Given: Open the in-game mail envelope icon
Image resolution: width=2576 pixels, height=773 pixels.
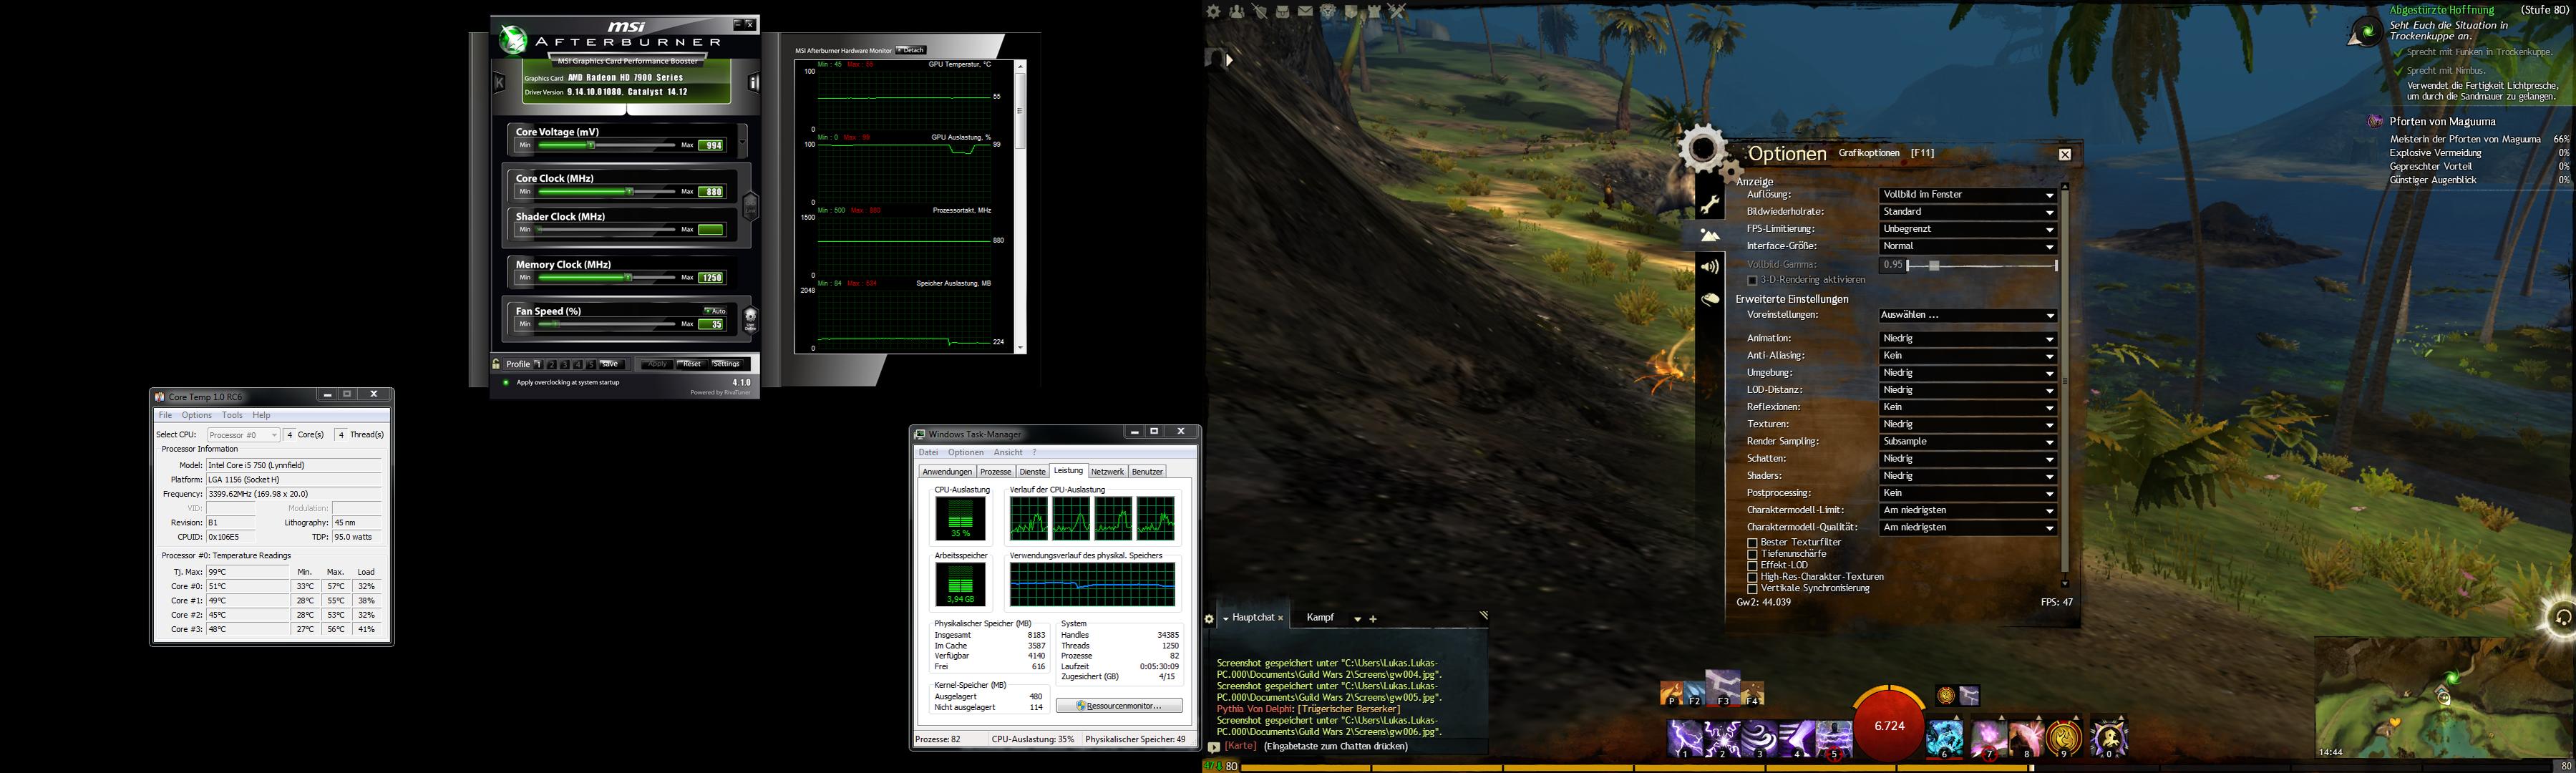Looking at the screenshot, I should [x=1306, y=11].
